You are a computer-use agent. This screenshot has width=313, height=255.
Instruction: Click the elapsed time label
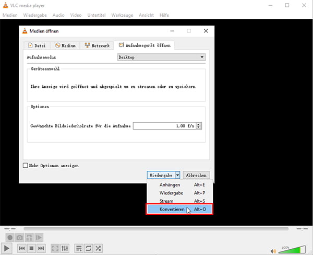point(10,229)
